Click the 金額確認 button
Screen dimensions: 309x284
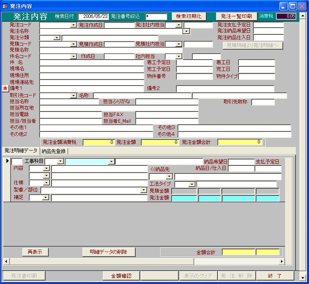121,276
